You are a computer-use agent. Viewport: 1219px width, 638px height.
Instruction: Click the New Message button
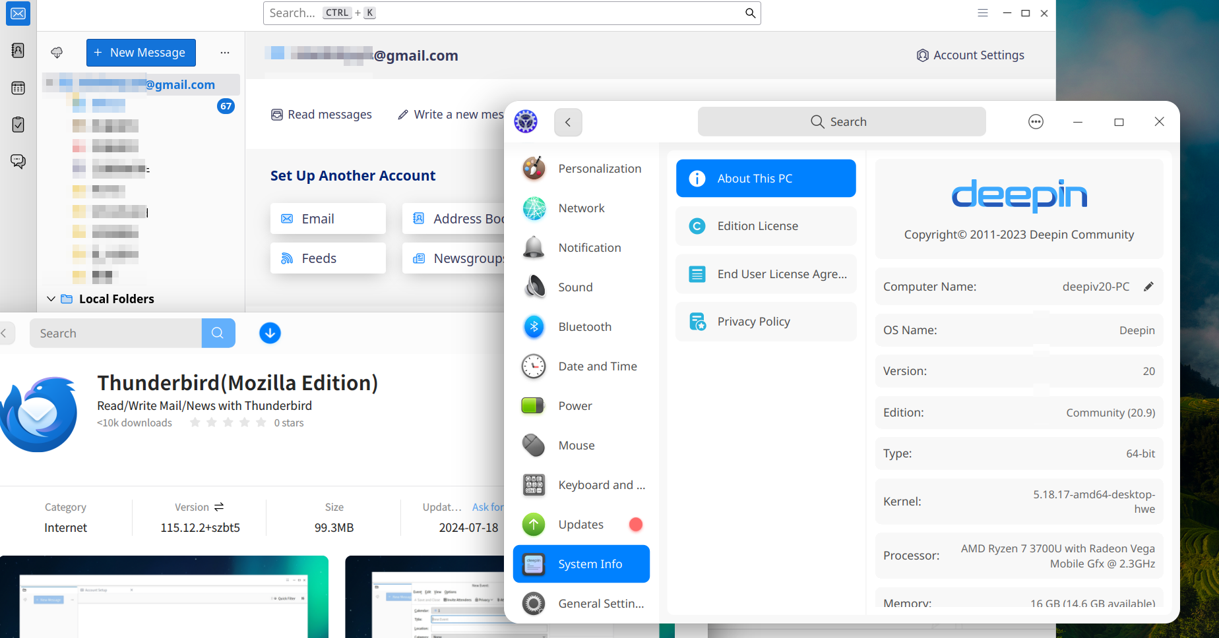[x=141, y=53]
